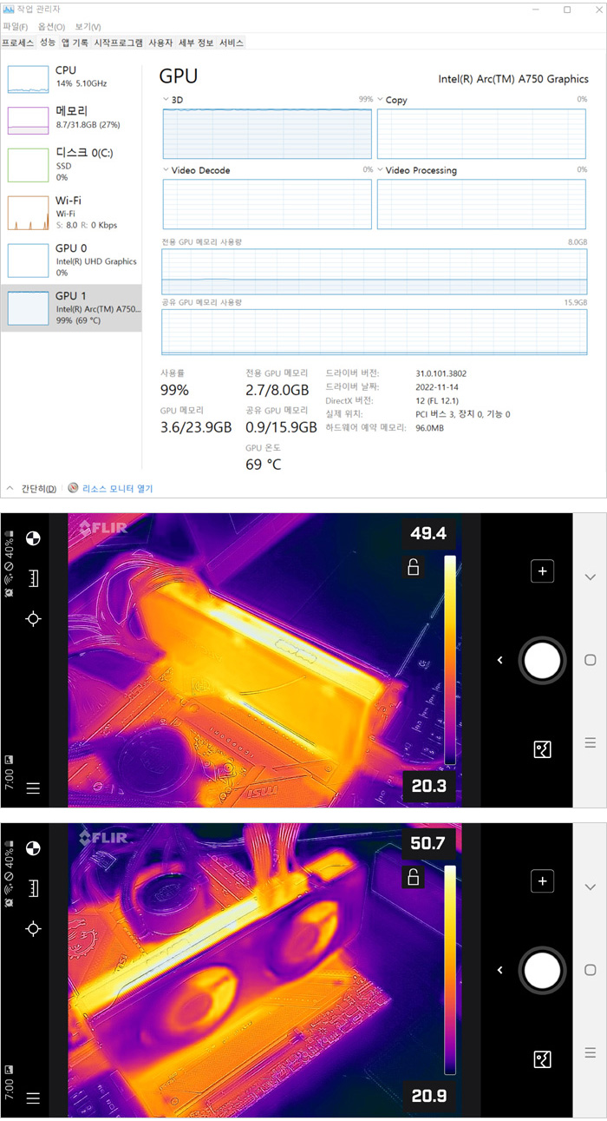Click the 3D engine utilization graph

point(267,134)
